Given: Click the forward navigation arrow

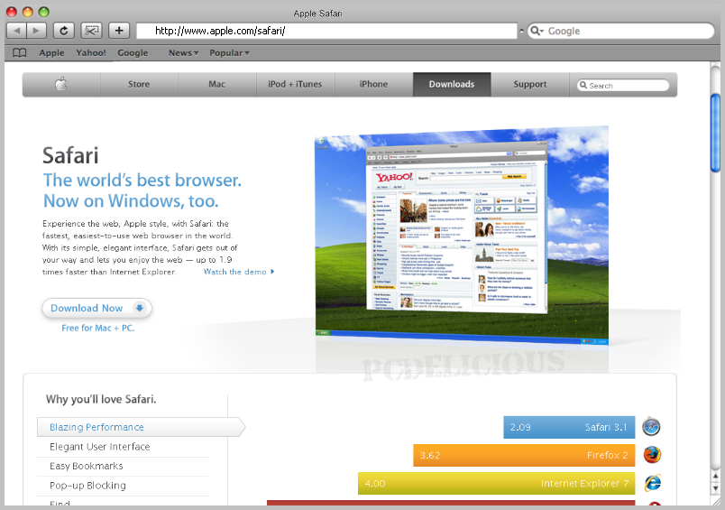Looking at the screenshot, I should click(x=37, y=31).
